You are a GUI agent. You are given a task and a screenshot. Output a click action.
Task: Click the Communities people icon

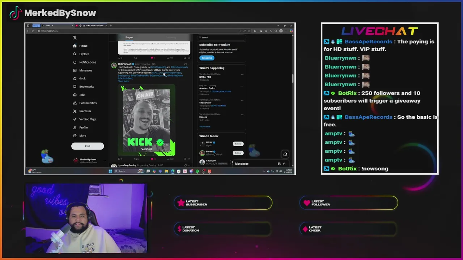pos(75,103)
